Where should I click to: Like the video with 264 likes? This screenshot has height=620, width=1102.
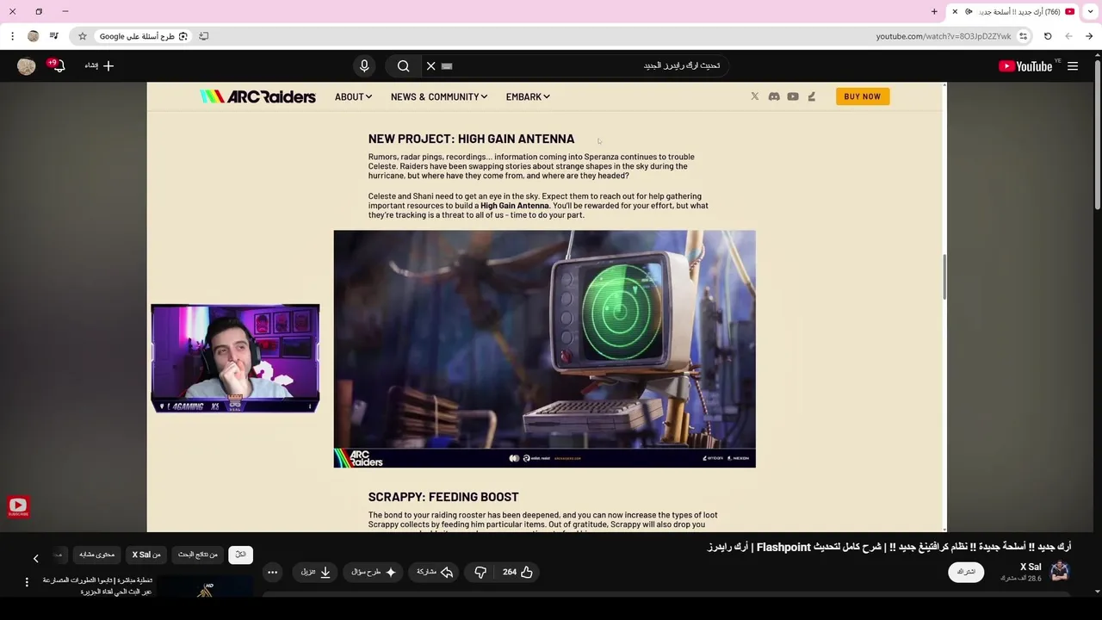[x=518, y=572]
